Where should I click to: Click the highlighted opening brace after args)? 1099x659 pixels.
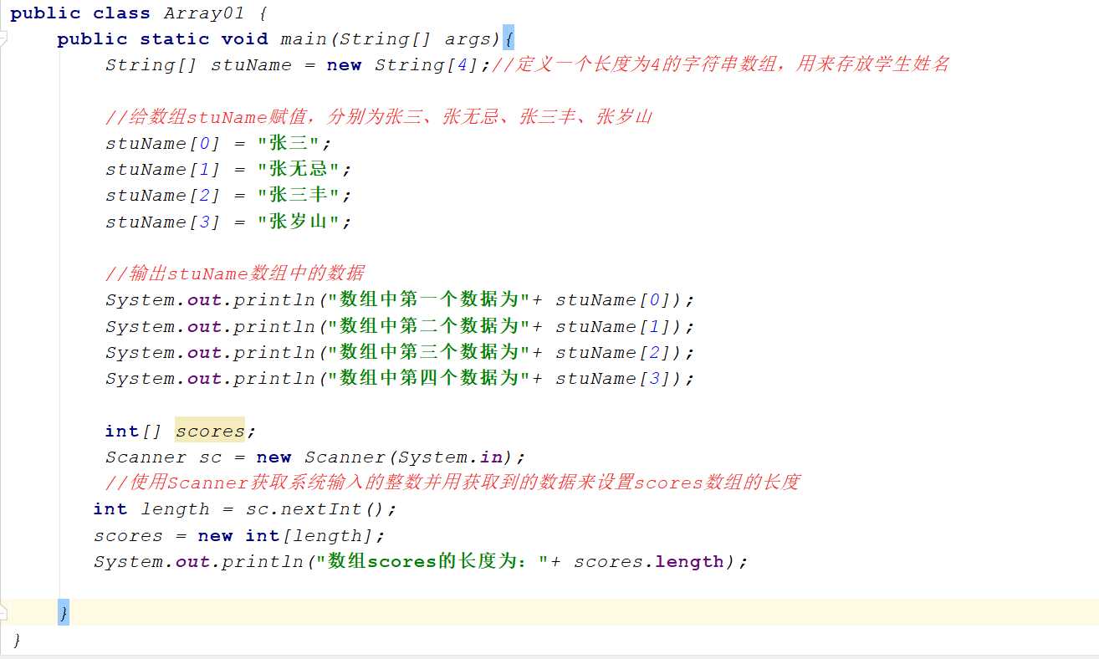coord(509,38)
